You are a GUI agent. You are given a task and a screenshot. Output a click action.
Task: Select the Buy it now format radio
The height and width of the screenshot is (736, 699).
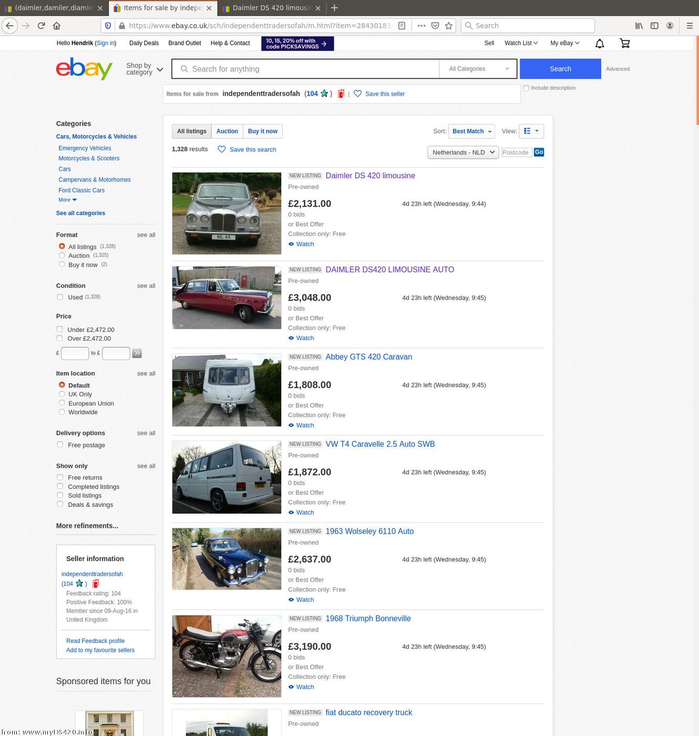(62, 264)
